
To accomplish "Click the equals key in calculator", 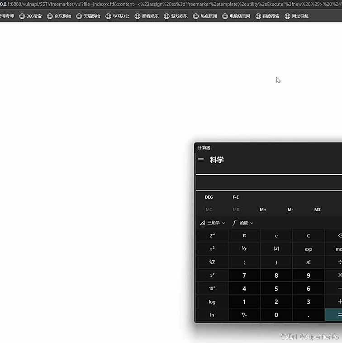I will [x=333, y=315].
